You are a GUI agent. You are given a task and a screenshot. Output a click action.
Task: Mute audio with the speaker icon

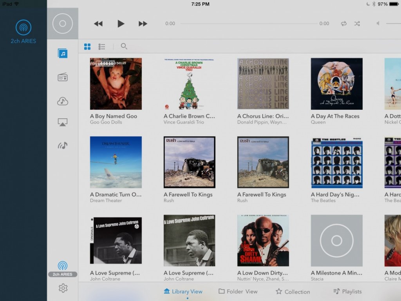click(x=378, y=23)
